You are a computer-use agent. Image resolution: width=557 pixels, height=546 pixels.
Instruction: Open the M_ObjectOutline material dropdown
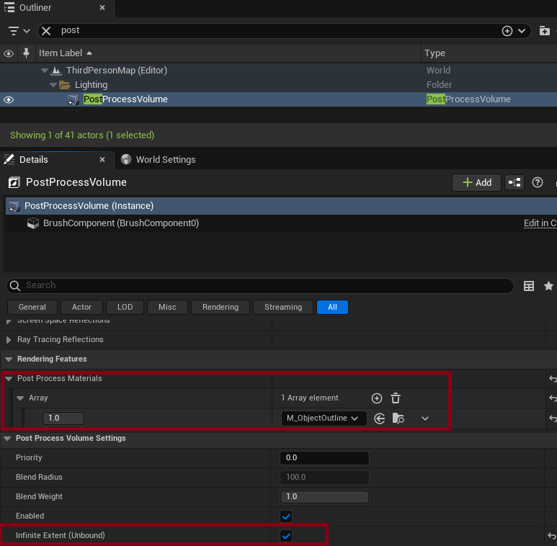(324, 418)
